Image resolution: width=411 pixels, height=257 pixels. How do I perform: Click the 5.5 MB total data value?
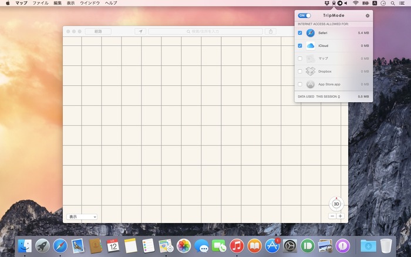point(363,97)
